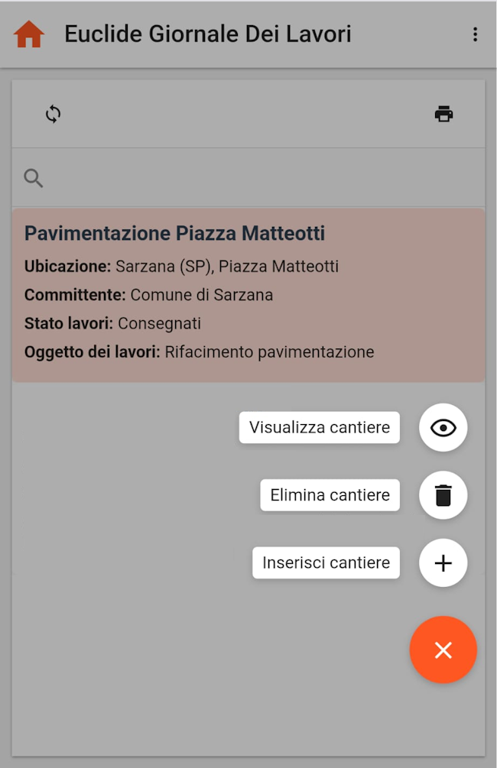Go to the home screen icon
This screenshot has height=768, width=497.
point(29,34)
